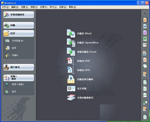Viewport: 150px width, 122px height.
Task: Open the 注册 menu
Action: (63, 7)
